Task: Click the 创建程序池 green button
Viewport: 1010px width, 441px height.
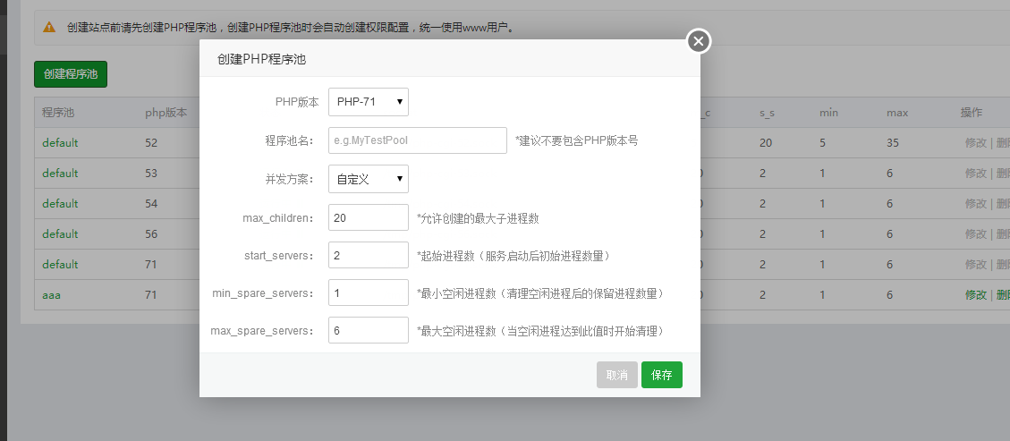Action: point(70,74)
